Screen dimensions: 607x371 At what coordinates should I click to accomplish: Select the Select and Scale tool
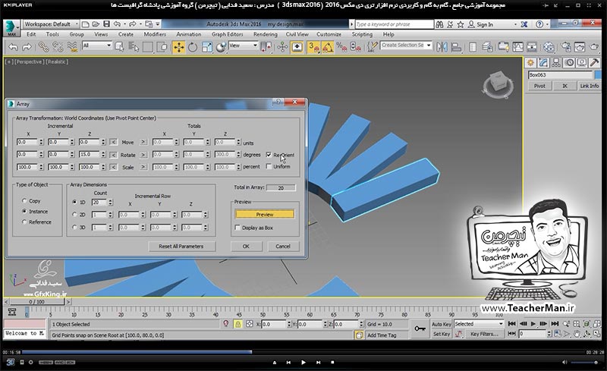pos(206,47)
